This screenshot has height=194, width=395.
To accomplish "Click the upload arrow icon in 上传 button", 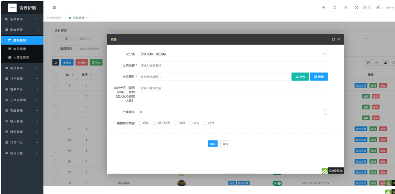I will (297, 77).
